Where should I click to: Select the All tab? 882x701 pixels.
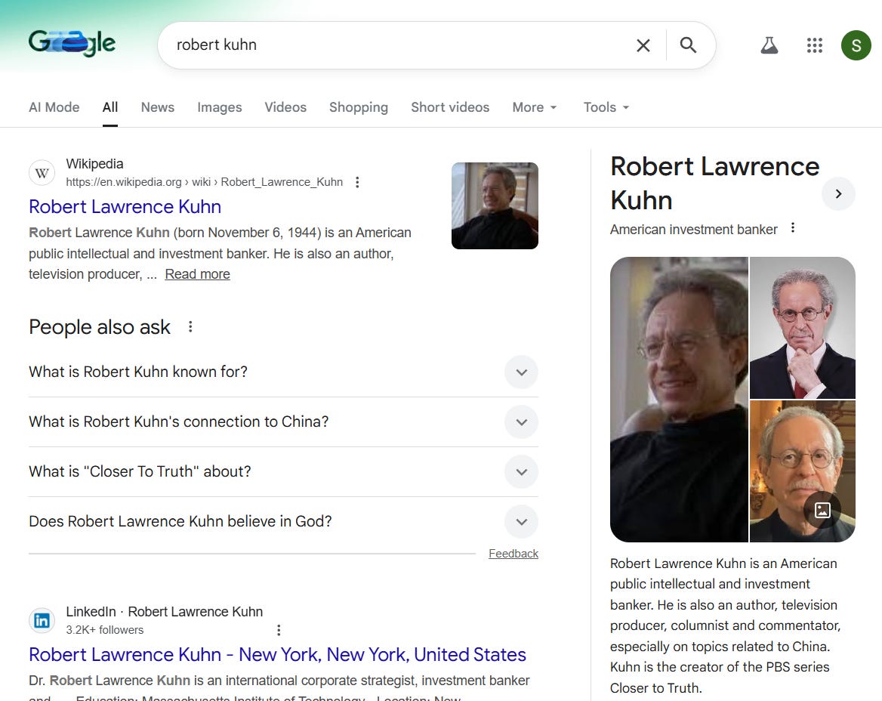pos(110,107)
